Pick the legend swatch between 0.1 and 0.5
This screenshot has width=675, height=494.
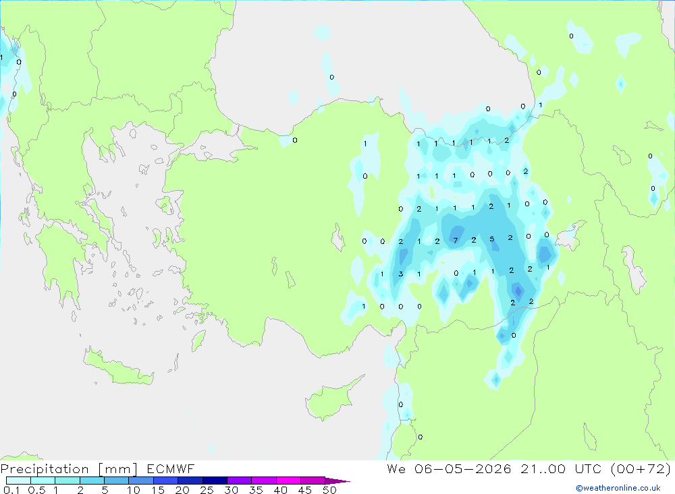tap(18, 481)
